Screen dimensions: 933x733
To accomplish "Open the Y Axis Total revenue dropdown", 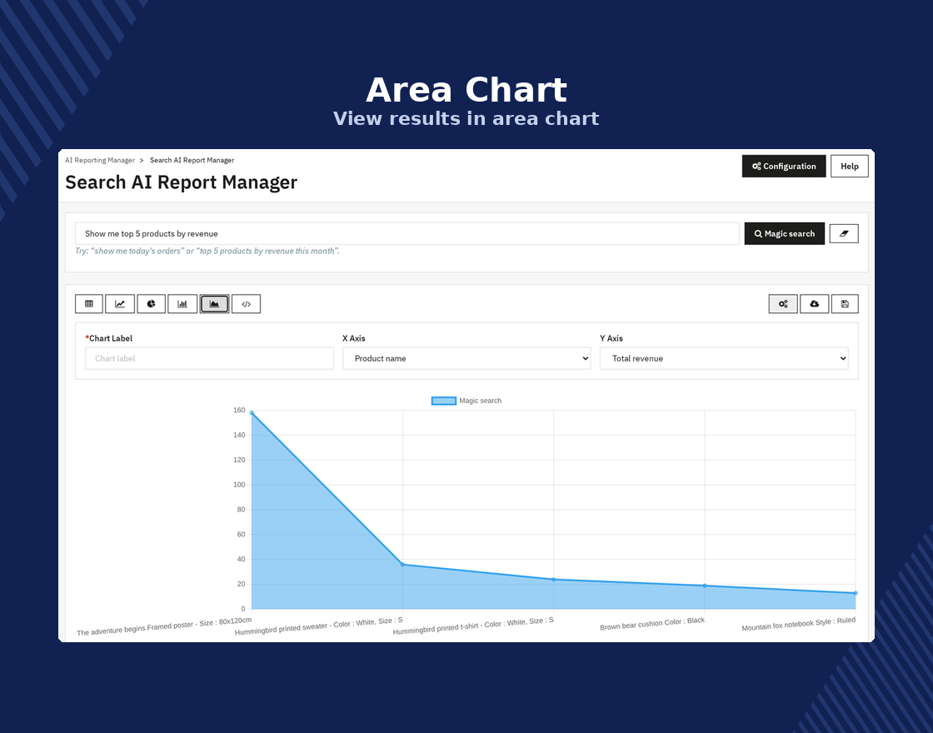I will [x=724, y=358].
